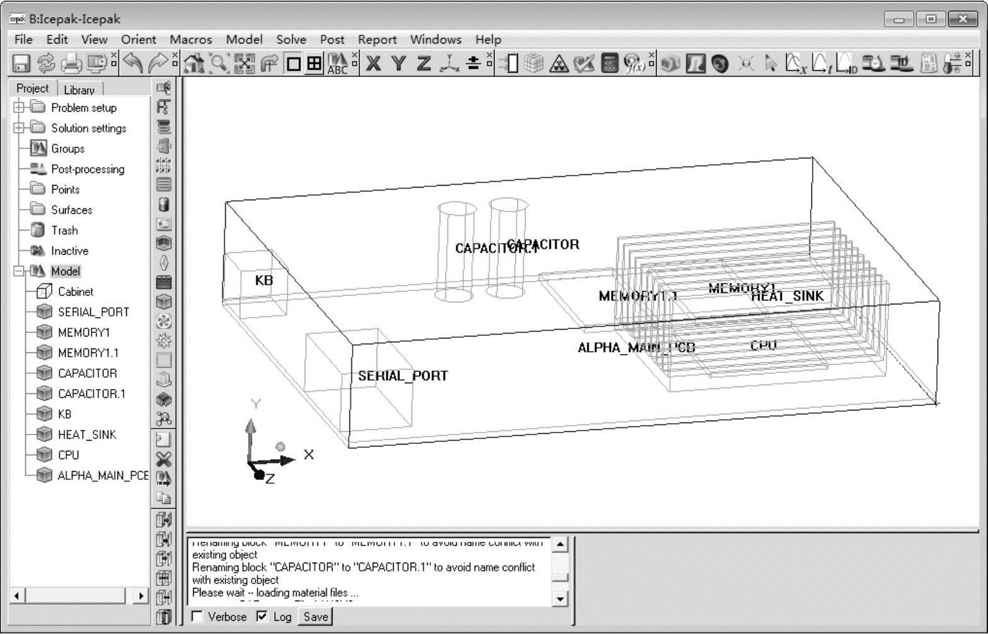Select the Cabinet item in the model tree
Image resolution: width=988 pixels, height=634 pixels.
75,292
